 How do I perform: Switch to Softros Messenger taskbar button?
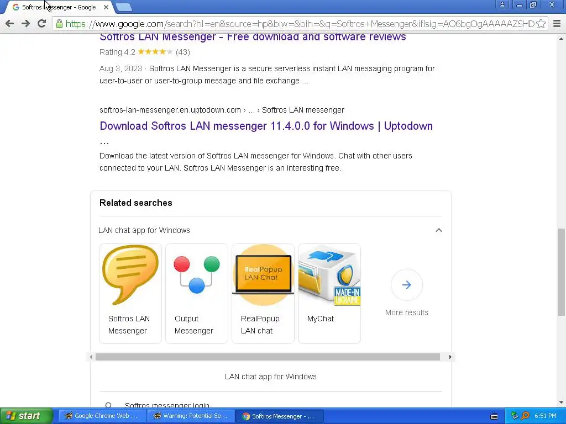point(279,416)
